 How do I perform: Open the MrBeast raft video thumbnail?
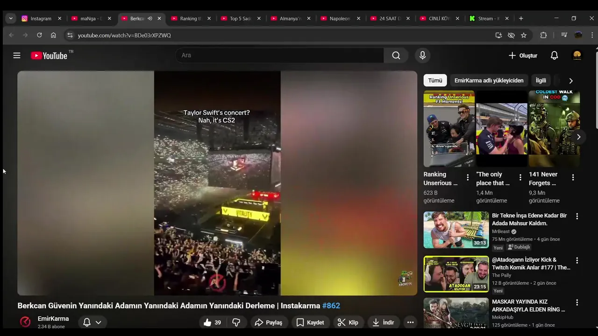click(x=456, y=230)
